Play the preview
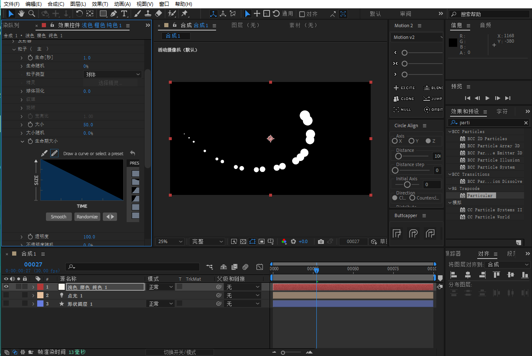 point(487,98)
